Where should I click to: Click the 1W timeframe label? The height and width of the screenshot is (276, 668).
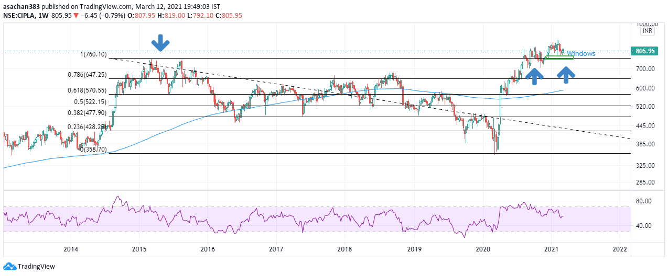(x=43, y=16)
